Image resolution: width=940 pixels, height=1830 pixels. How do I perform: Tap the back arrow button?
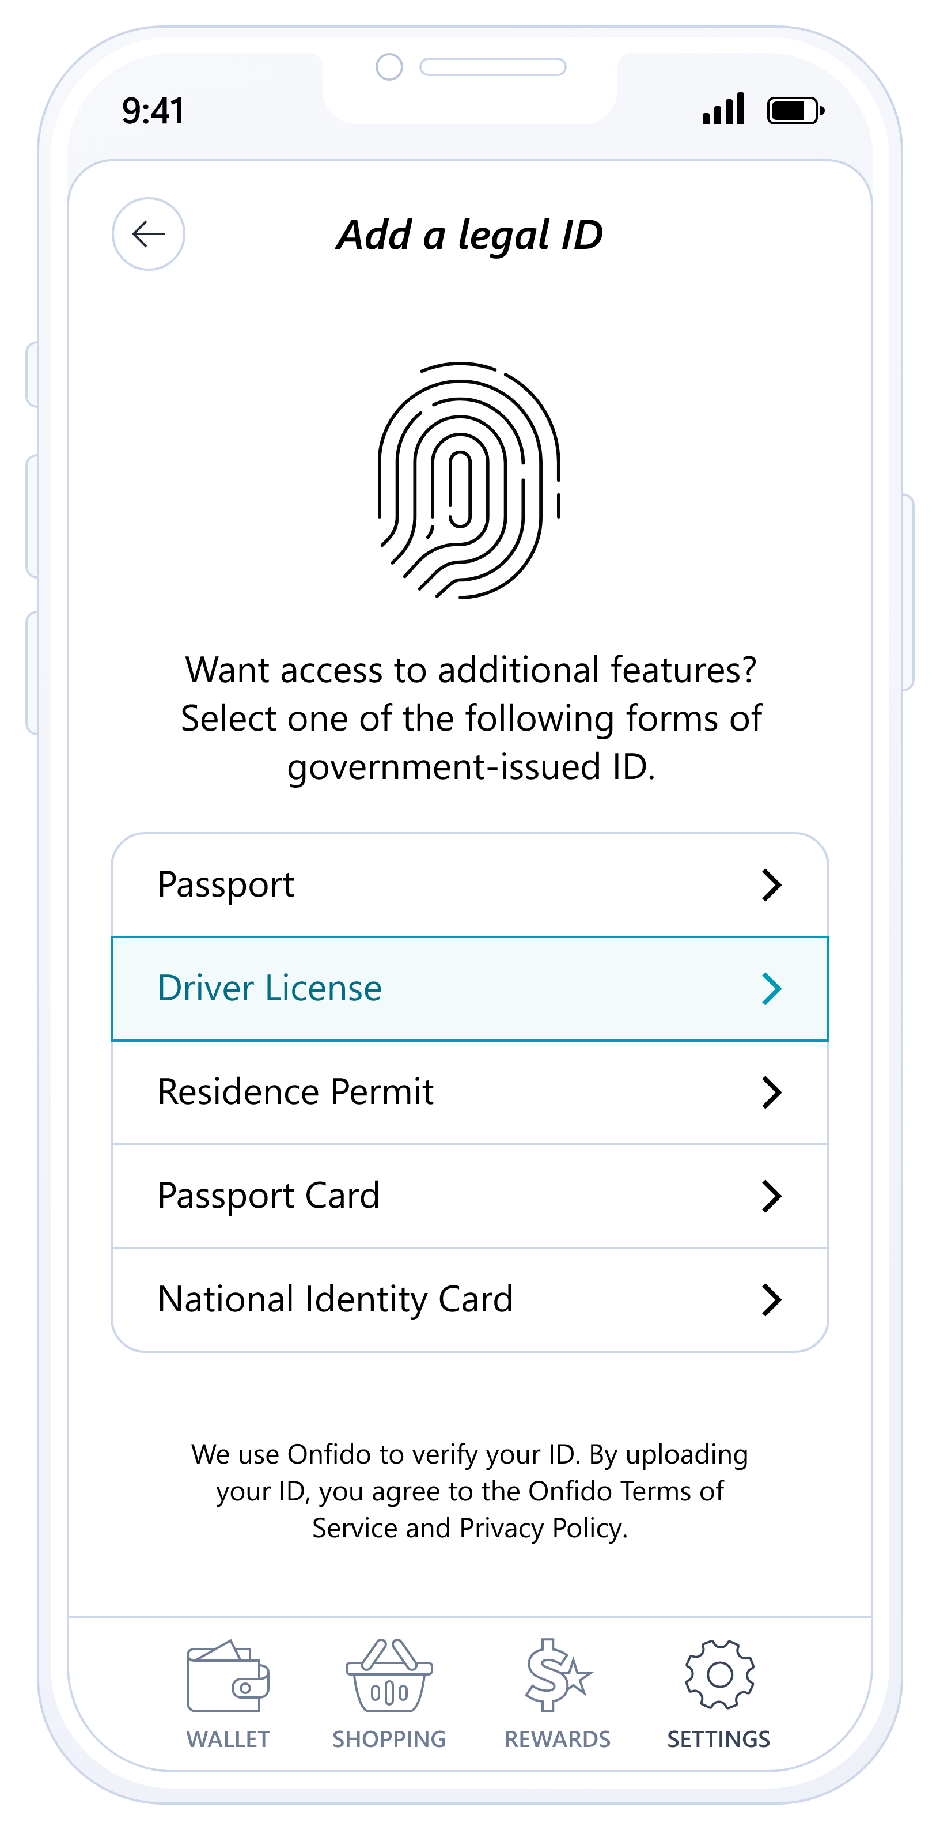pos(149,234)
